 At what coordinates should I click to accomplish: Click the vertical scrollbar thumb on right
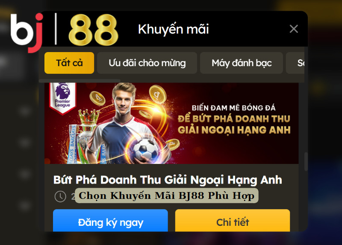306,161
